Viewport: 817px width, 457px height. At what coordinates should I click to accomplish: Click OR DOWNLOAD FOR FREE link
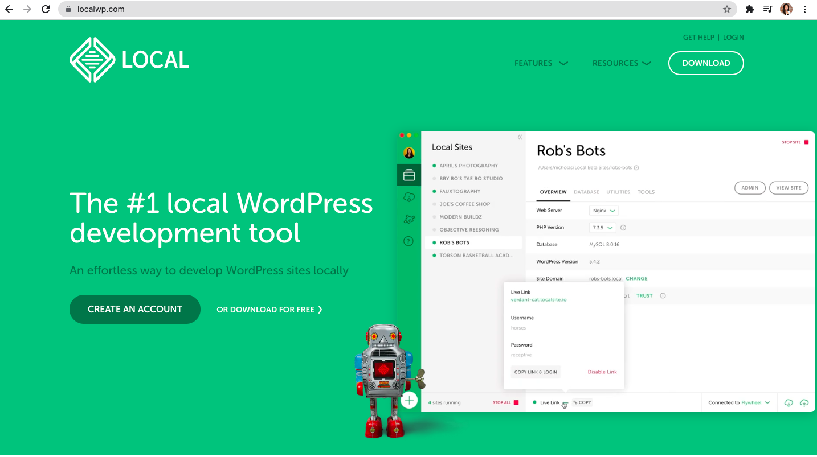click(269, 310)
